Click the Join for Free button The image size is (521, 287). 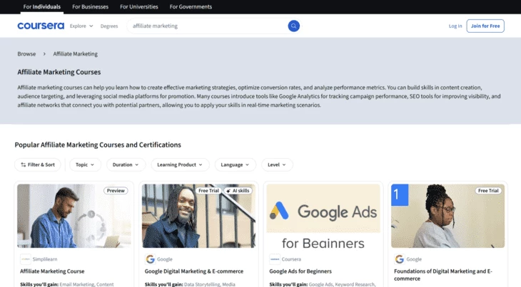[x=485, y=26]
